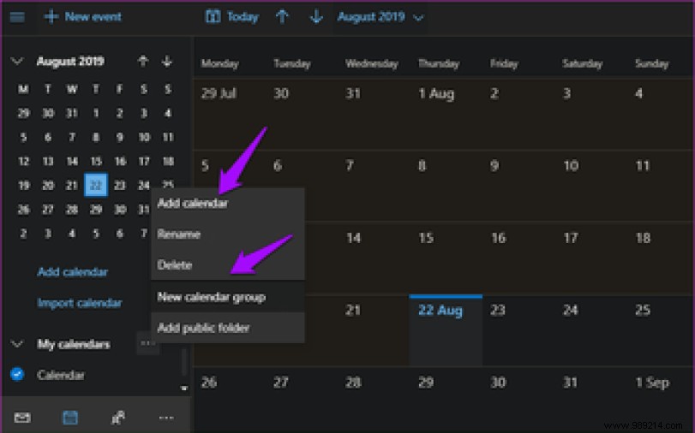Uncheck the Calendar checkbox
This screenshot has width=695, height=433.
pos(17,375)
